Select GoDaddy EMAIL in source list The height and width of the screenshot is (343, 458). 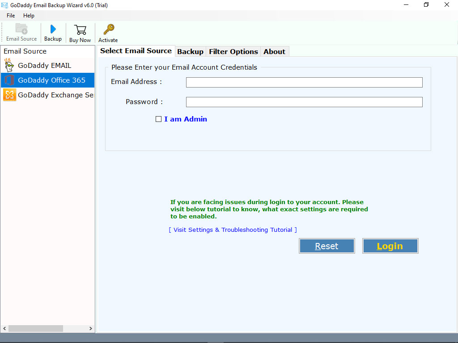(x=47, y=65)
